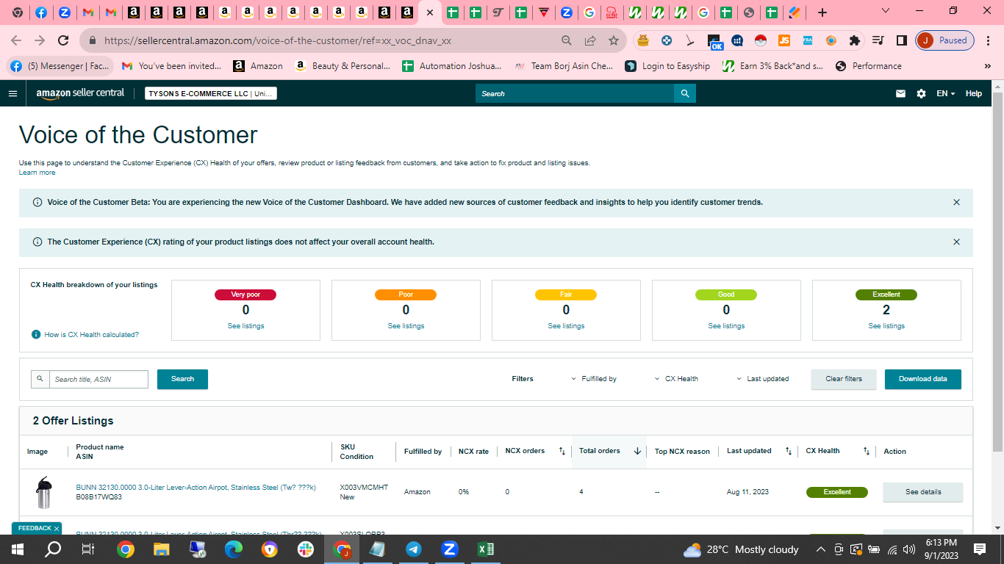Go back using the browser back arrow

click(16, 40)
